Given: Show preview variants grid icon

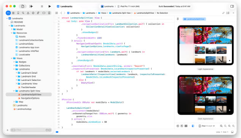Looking at the screenshot, I should (x=186, y=126).
